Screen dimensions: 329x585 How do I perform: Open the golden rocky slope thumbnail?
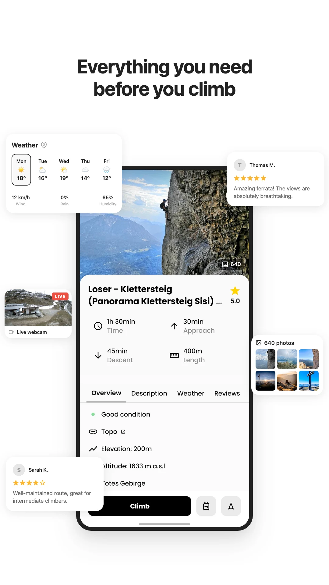[x=287, y=381]
